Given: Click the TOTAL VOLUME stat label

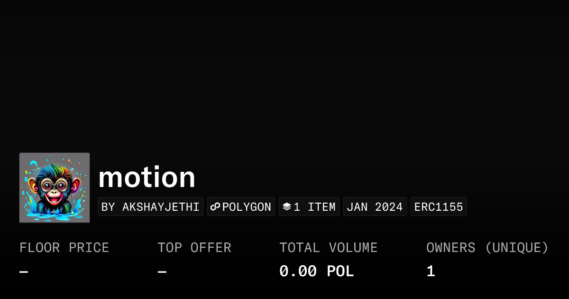Looking at the screenshot, I should tap(328, 248).
